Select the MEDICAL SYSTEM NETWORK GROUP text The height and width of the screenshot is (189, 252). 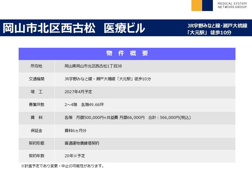point(232,5)
